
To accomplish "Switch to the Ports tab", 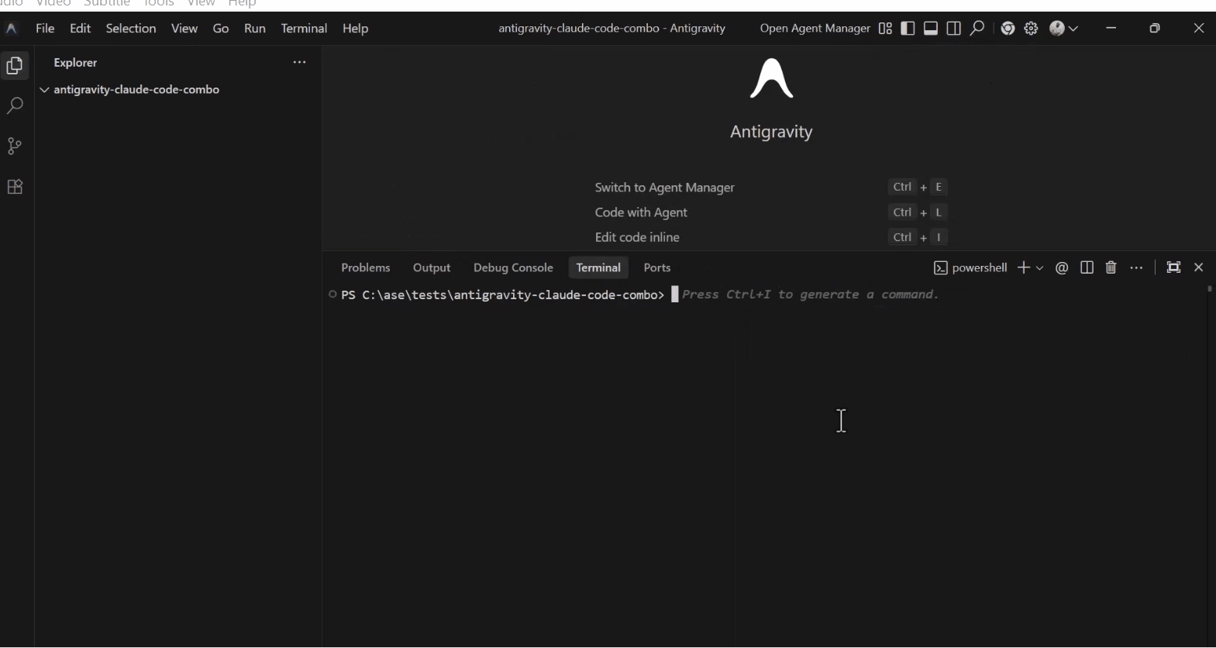I will pos(657,267).
